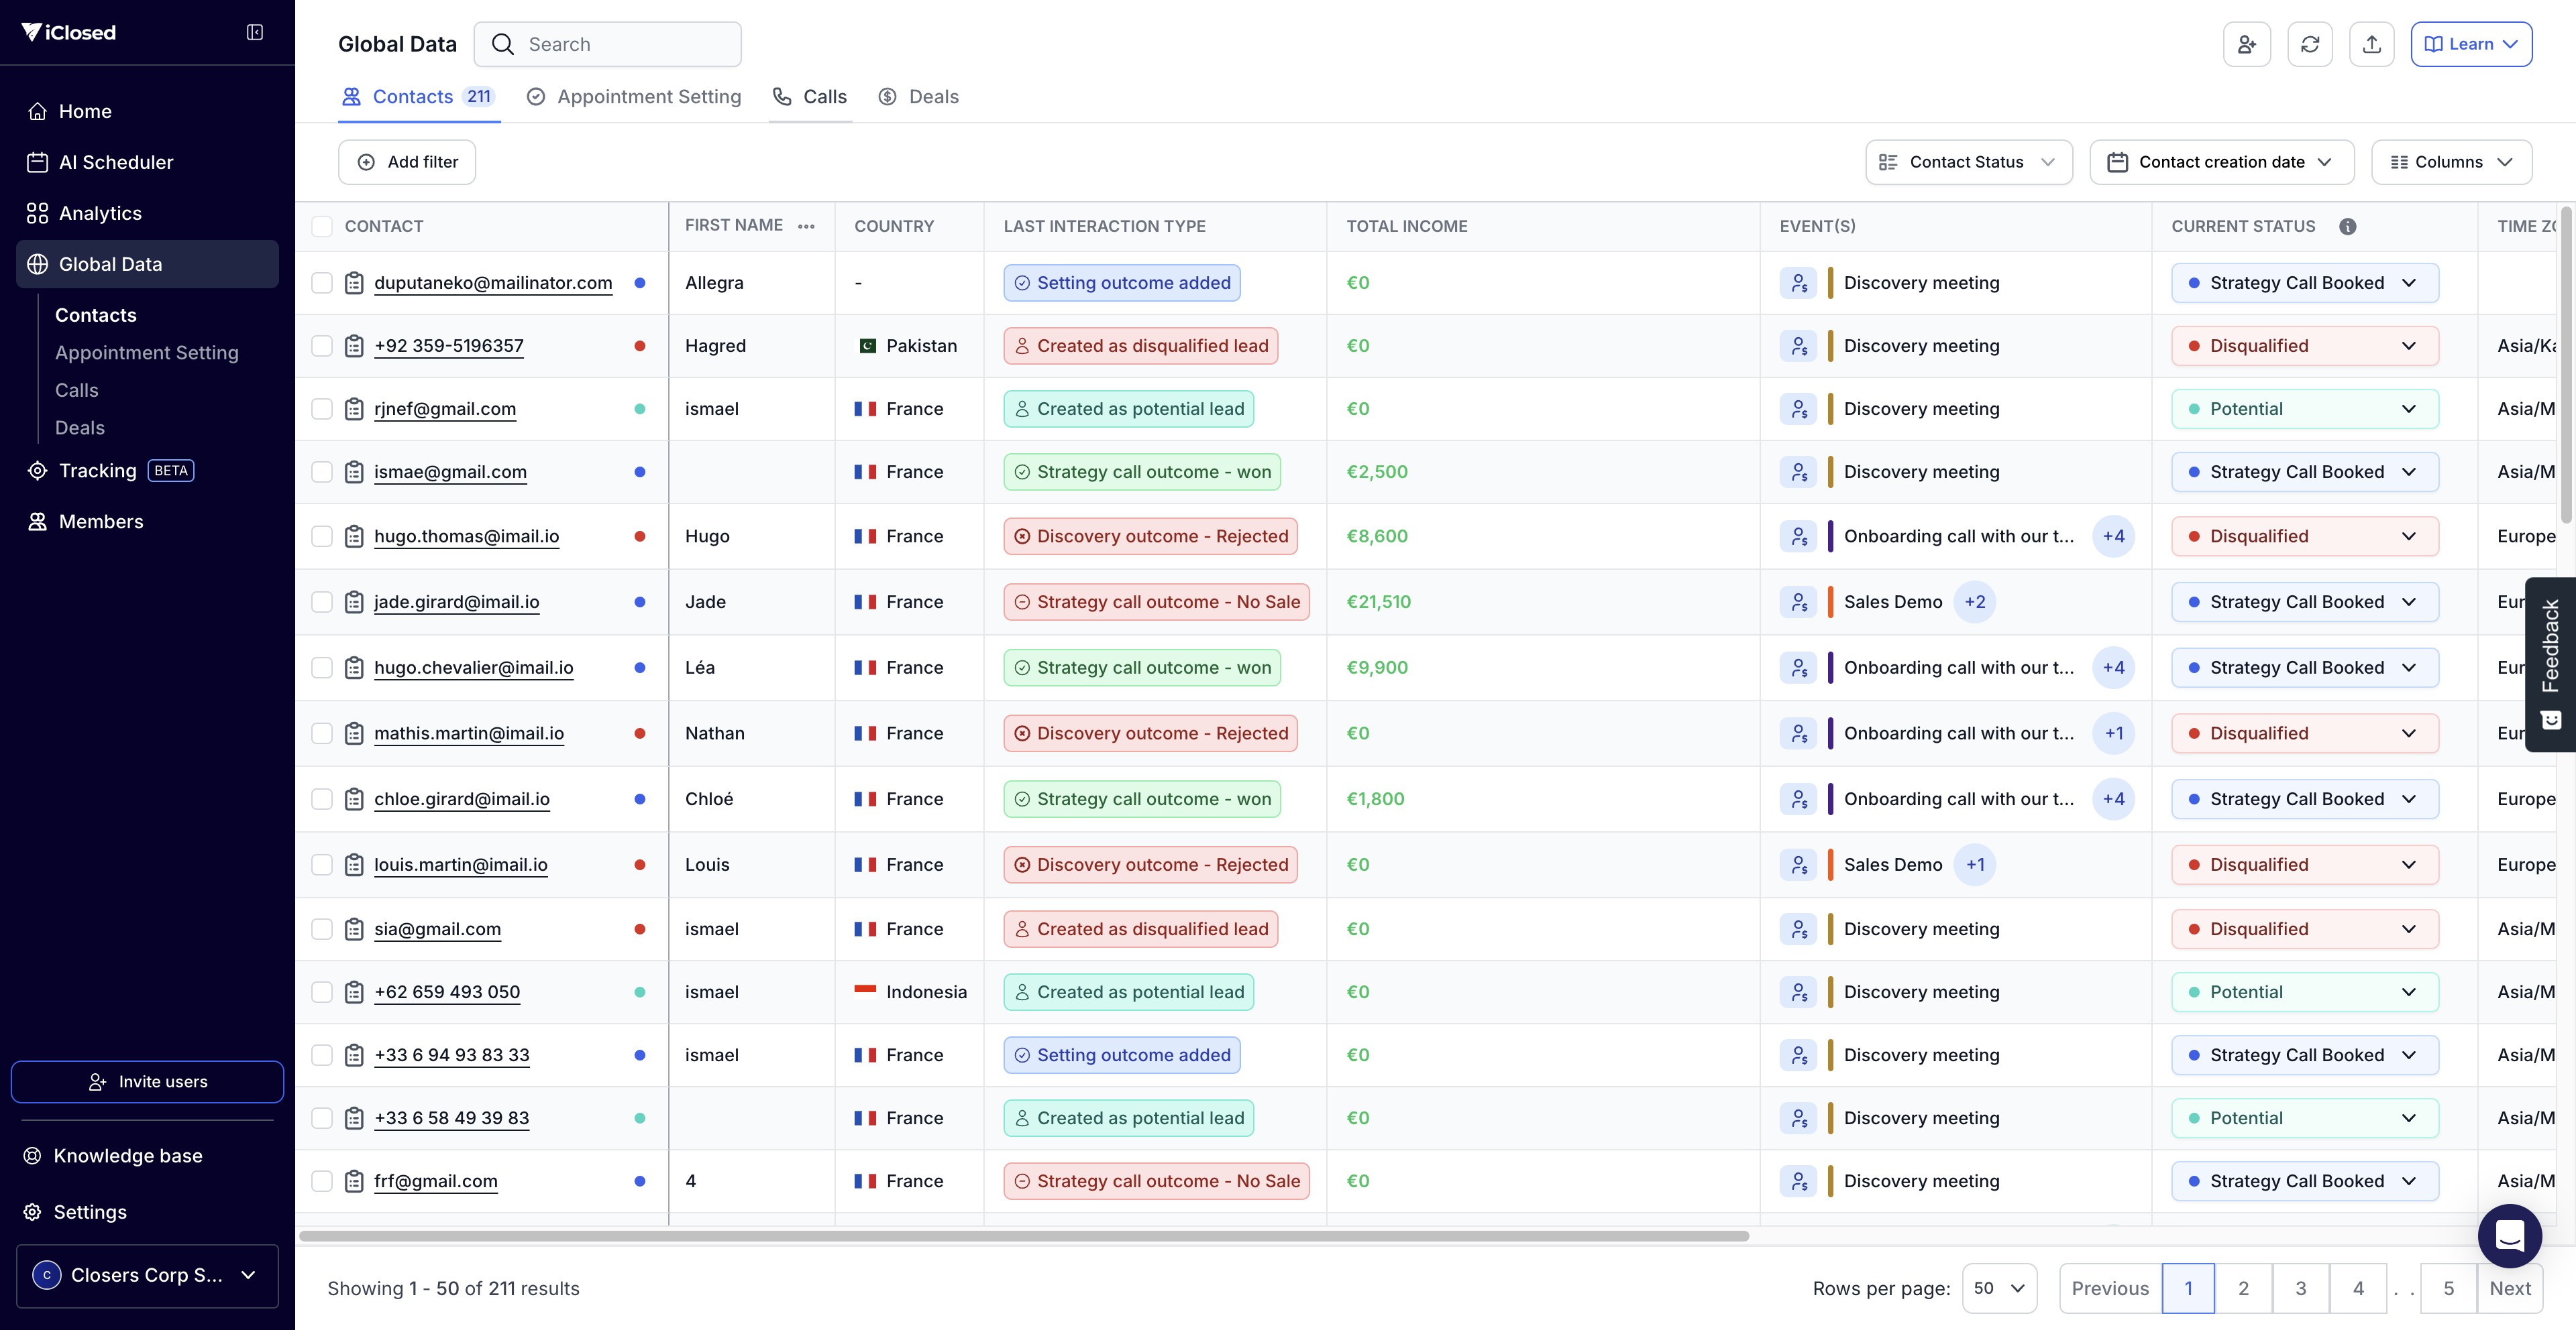Click the First Name column options dots
The image size is (2576, 1330).
click(806, 227)
